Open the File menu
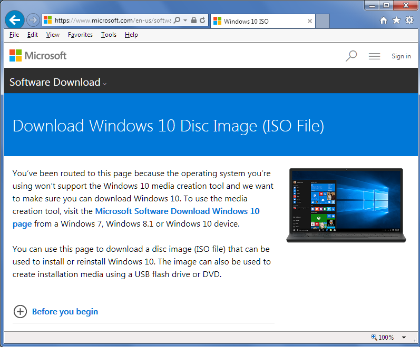Screen dimensions: 420x347 pos(14,35)
